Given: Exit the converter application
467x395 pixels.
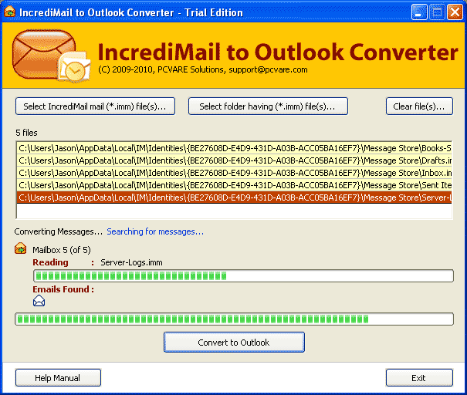Looking at the screenshot, I should tap(419, 378).
